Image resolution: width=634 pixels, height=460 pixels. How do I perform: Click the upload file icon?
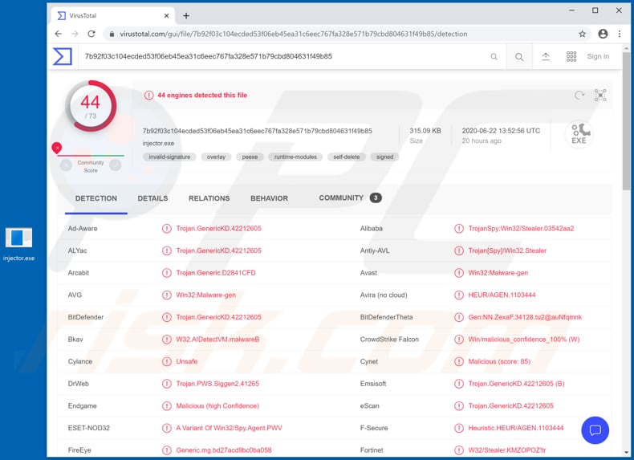546,57
